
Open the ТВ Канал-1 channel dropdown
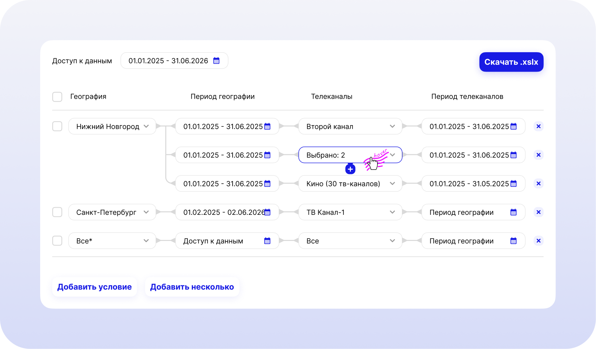click(x=392, y=212)
